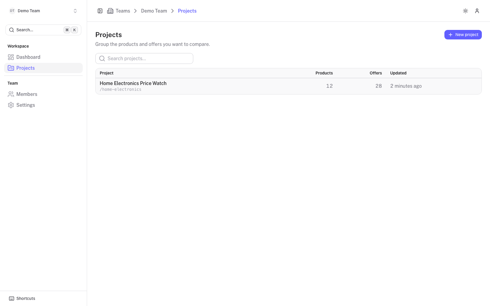Click the magnifier icon in sidebar search
Image resolution: width=490 pixels, height=306 pixels.
point(12,30)
